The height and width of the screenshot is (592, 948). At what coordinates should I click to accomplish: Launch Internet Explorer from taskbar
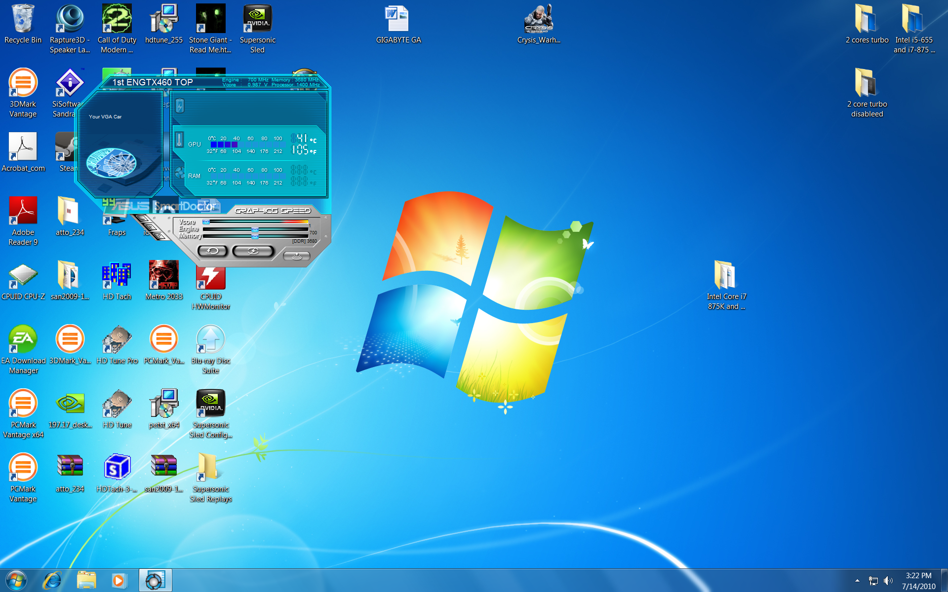click(x=52, y=581)
